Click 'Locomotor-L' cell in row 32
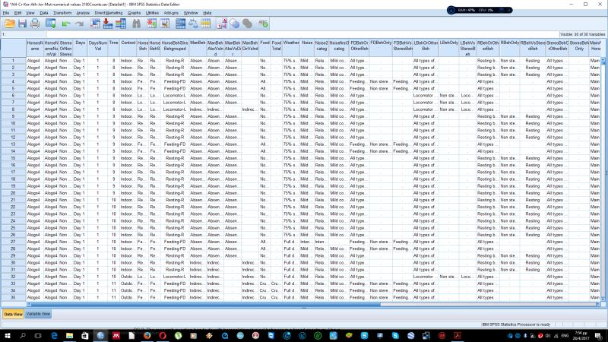 tap(175, 277)
